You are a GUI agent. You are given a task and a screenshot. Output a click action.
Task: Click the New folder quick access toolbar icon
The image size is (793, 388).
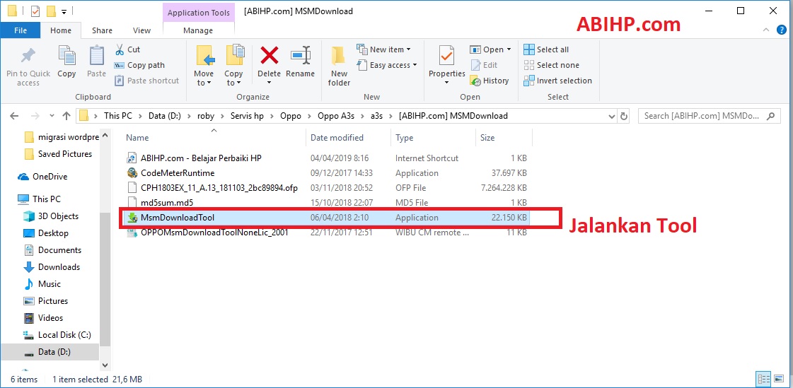[50, 11]
